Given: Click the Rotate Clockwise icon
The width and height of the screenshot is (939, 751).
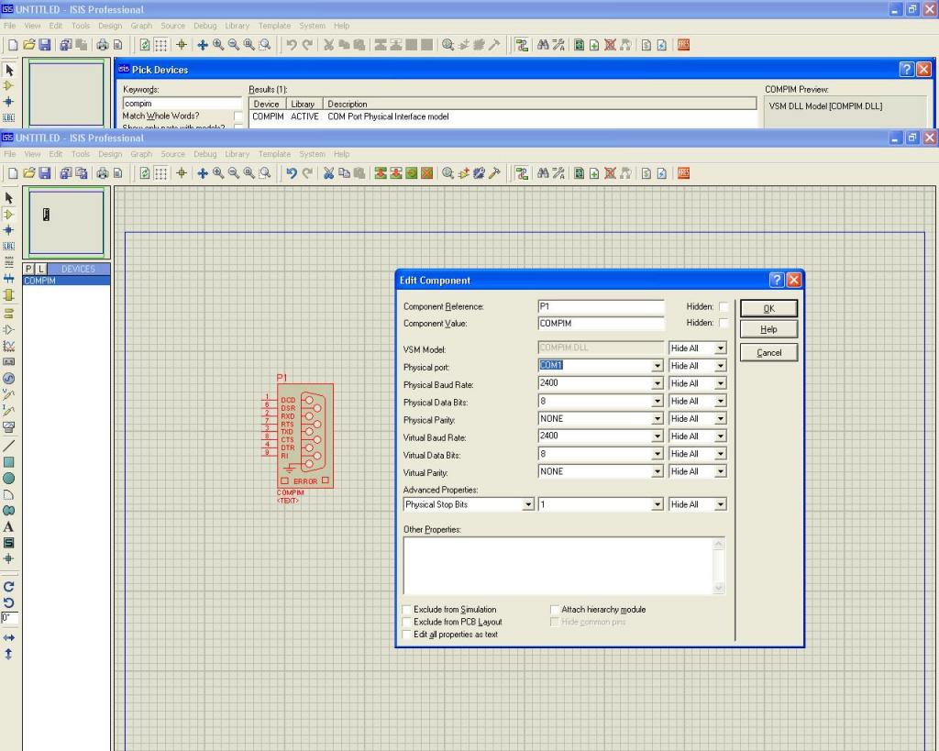Looking at the screenshot, I should (9, 586).
